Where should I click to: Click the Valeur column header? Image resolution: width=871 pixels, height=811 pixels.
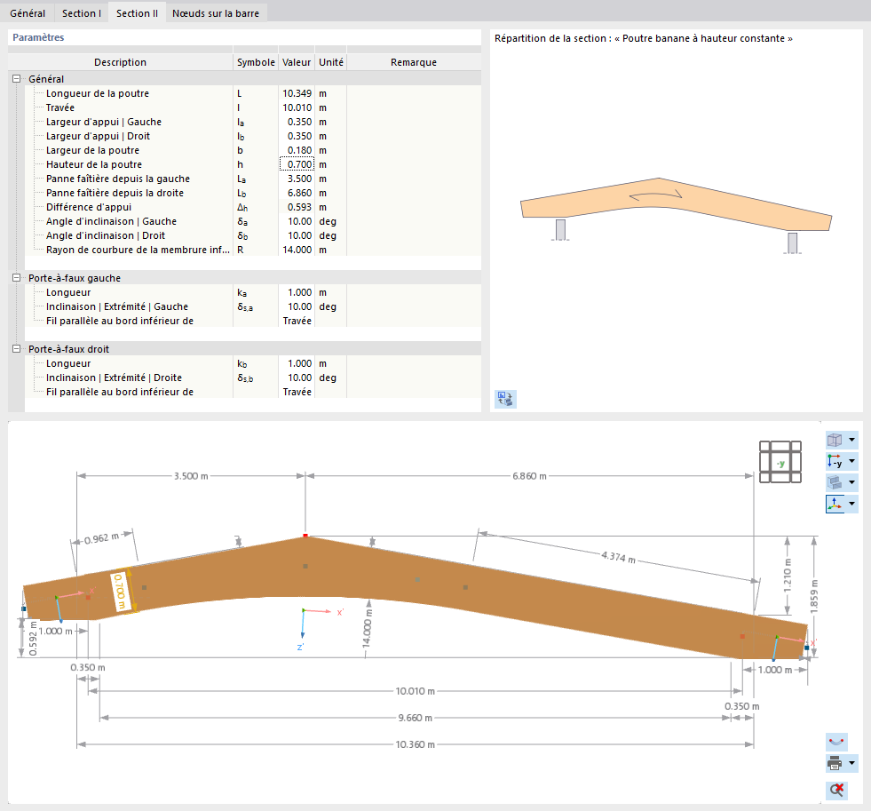297,62
